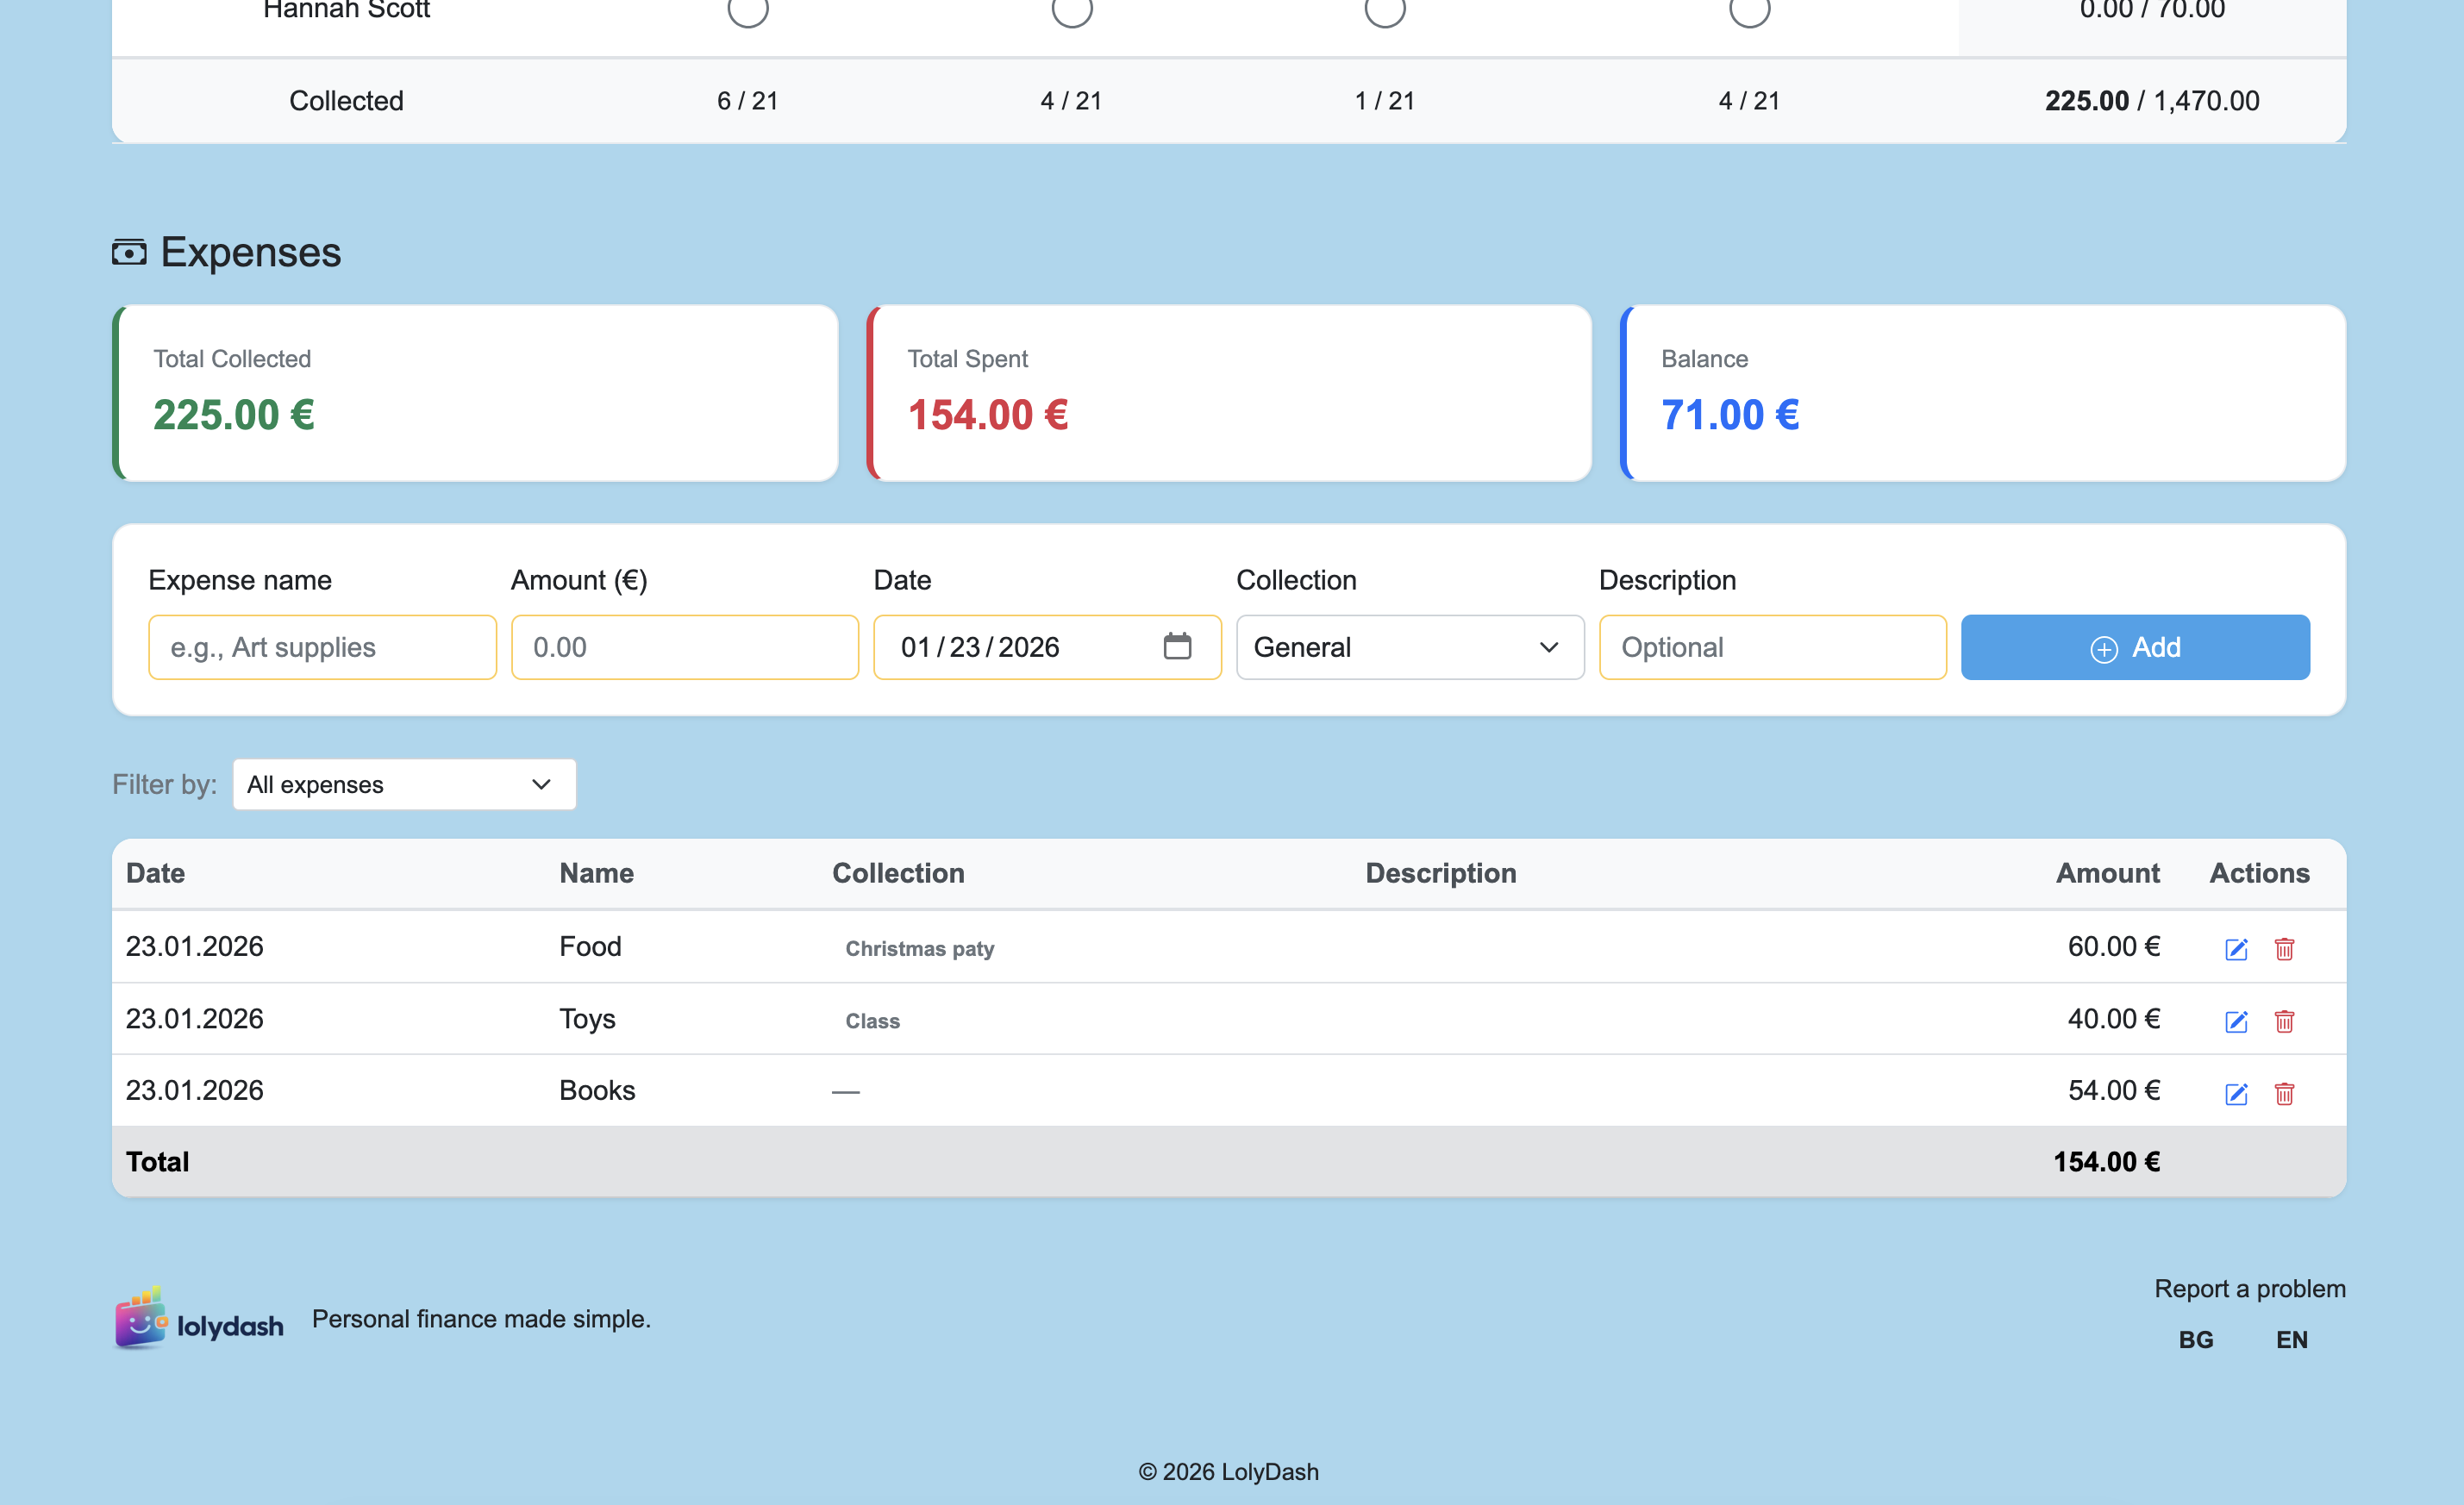This screenshot has width=2464, height=1505.
Task: Switch language to BG
Action: point(2195,1339)
